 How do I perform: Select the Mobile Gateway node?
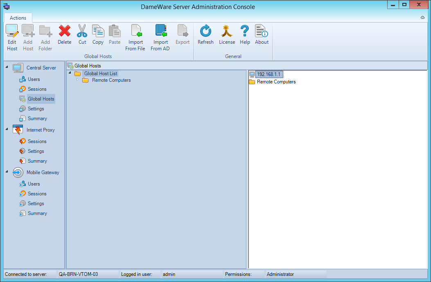click(x=43, y=173)
